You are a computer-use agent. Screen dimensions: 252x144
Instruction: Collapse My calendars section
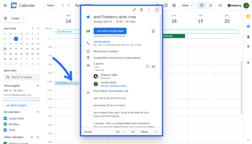(x=38, y=112)
